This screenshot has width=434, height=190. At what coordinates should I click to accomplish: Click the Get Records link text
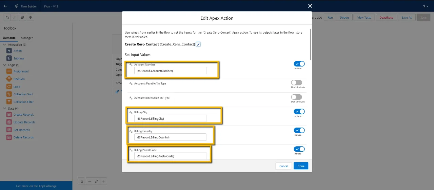pos(22,130)
